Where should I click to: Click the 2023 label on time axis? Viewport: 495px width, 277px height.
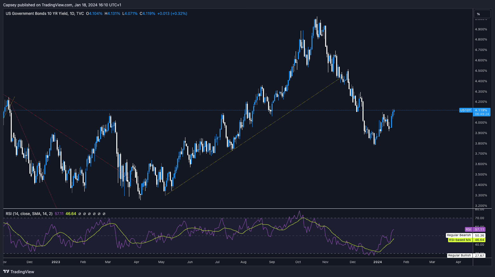[56, 262]
